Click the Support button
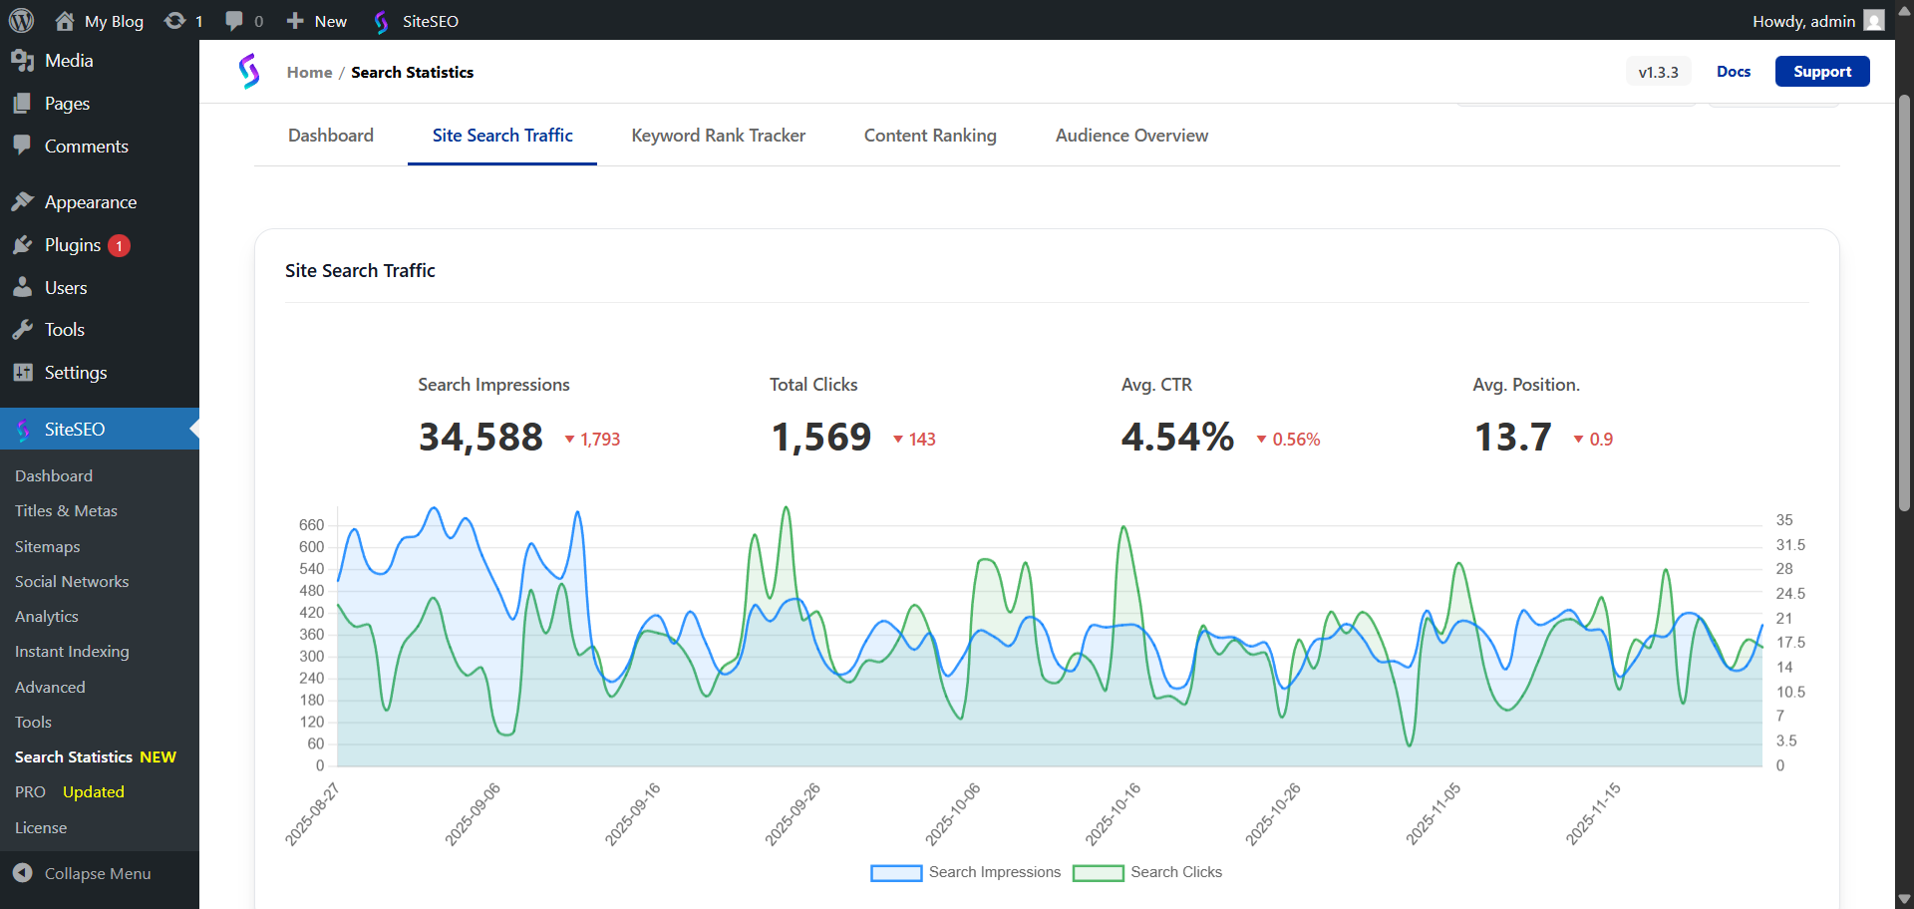The width and height of the screenshot is (1914, 909). tap(1822, 71)
